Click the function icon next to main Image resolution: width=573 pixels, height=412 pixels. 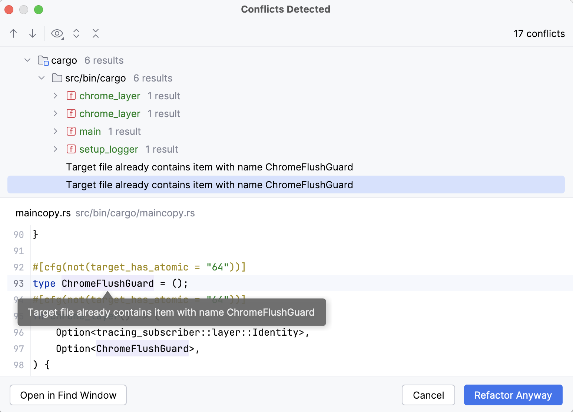pos(71,131)
